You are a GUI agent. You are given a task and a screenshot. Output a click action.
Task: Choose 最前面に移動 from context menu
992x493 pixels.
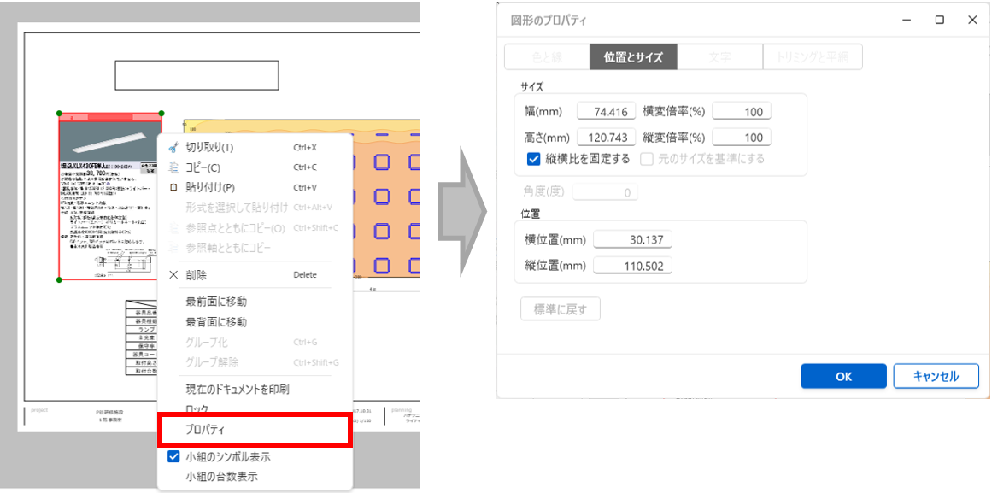click(216, 302)
